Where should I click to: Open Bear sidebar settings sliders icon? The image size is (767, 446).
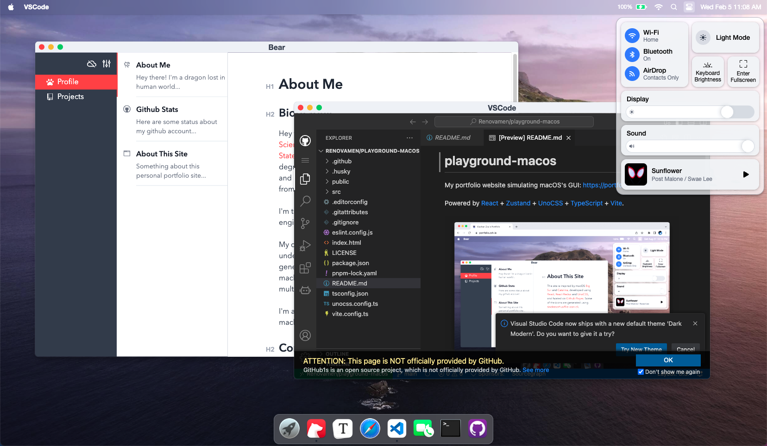(x=107, y=64)
